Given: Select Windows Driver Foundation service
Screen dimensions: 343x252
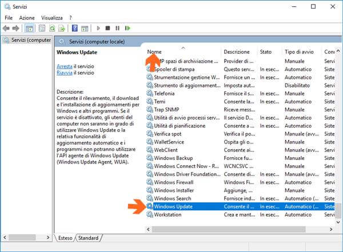Looking at the screenshot, I should pyautogui.click(x=240, y=174).
